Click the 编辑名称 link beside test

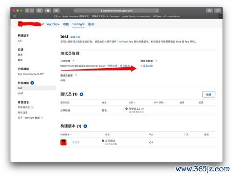(x=75, y=37)
